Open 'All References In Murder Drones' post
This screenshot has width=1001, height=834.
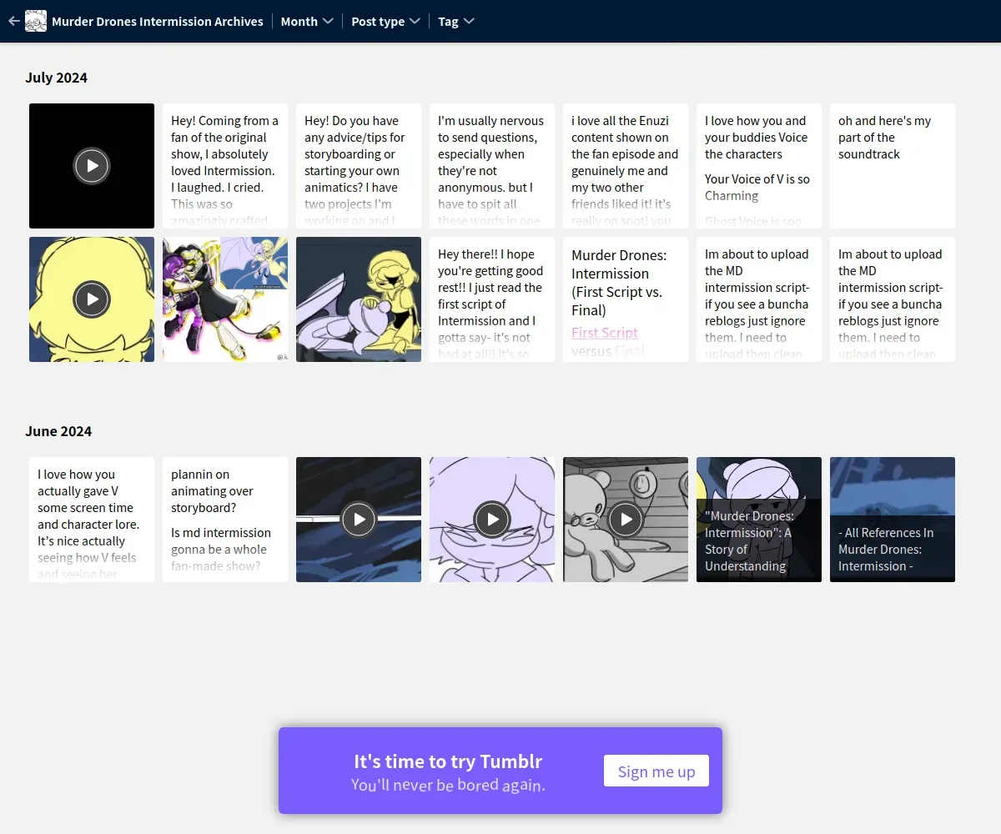tap(893, 520)
